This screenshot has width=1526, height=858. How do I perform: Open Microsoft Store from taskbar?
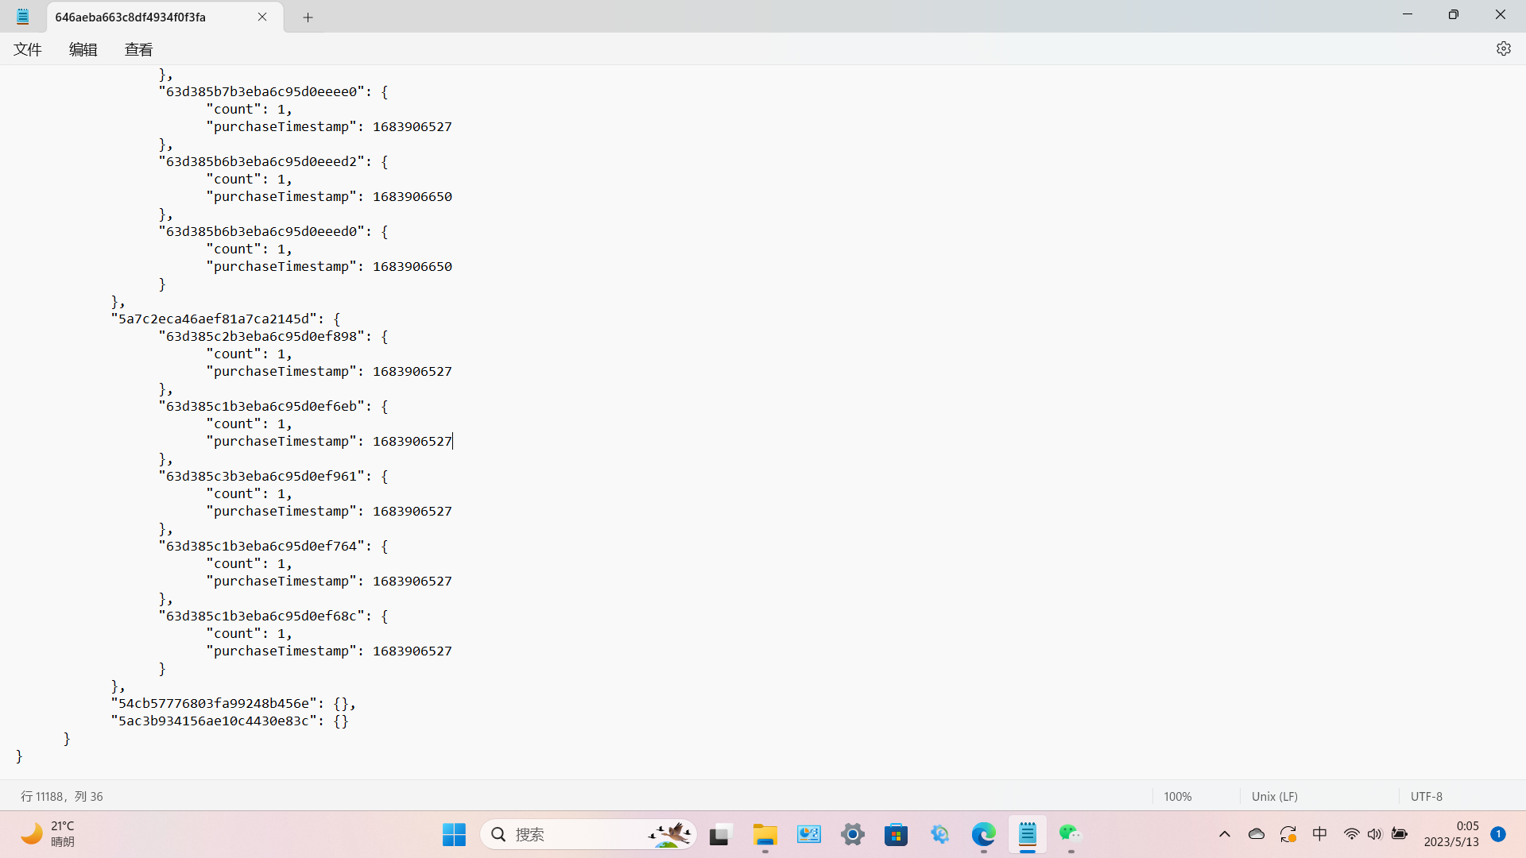[x=896, y=834]
